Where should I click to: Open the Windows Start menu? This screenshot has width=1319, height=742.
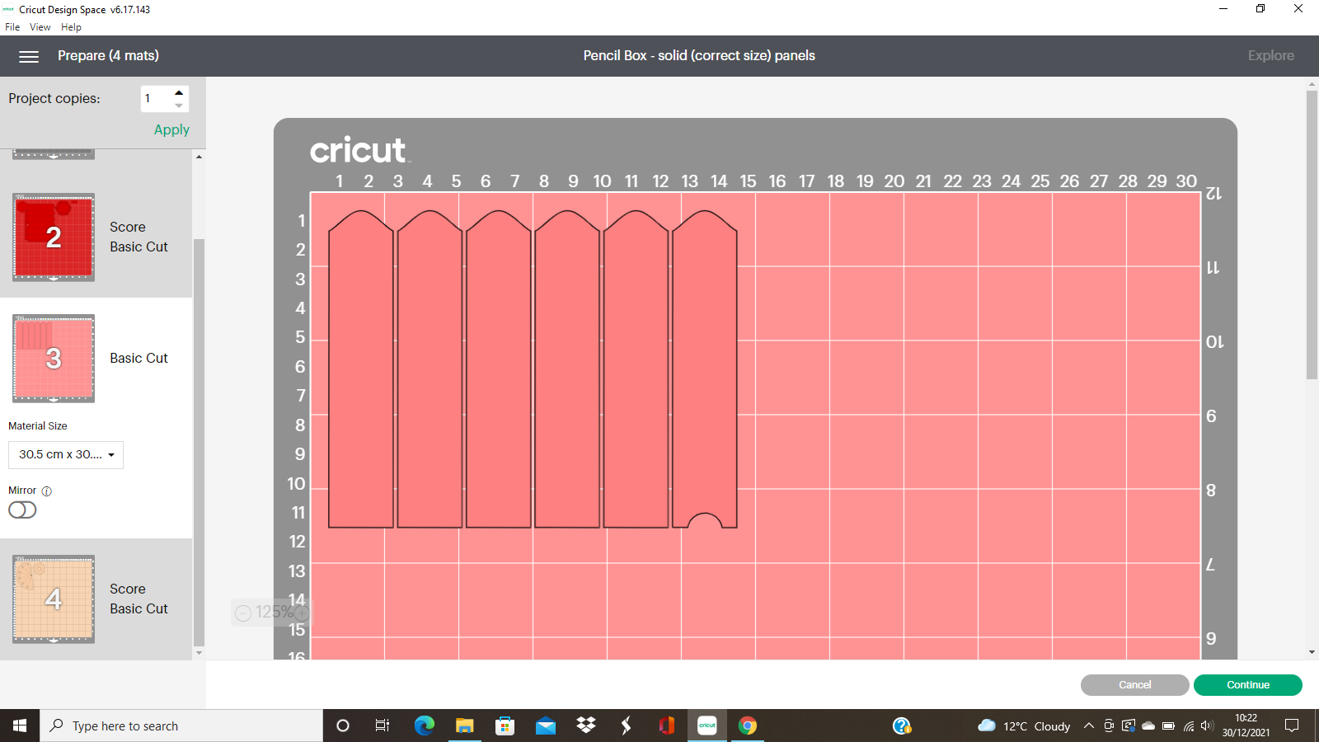[x=20, y=726]
